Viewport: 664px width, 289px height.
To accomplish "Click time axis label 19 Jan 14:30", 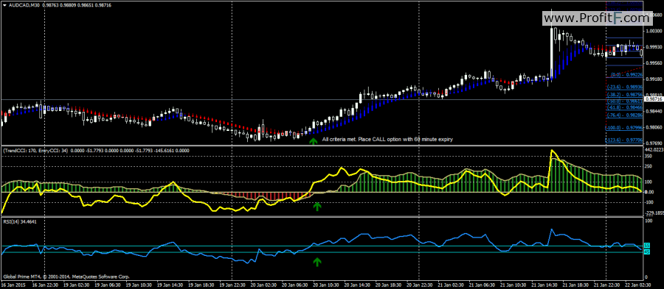I will point(170,285).
